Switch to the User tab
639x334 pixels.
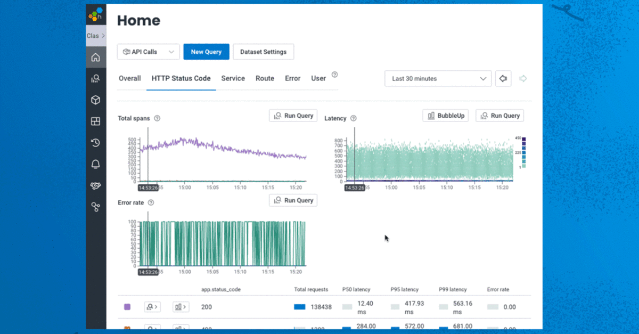coord(318,78)
